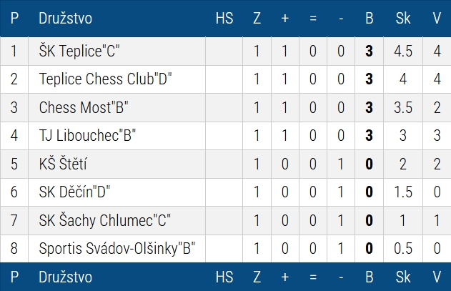This screenshot has height=291, width=451.
Task: Click the HS column header at top
Action: [224, 19]
